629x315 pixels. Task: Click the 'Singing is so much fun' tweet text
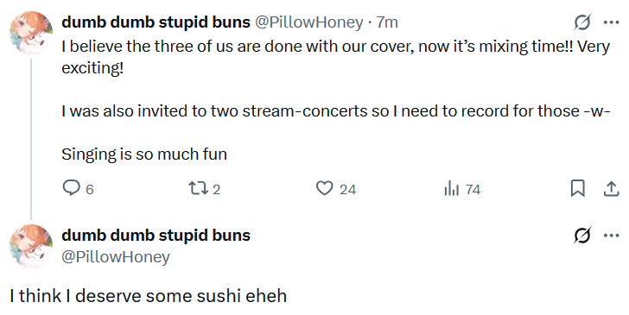144,154
